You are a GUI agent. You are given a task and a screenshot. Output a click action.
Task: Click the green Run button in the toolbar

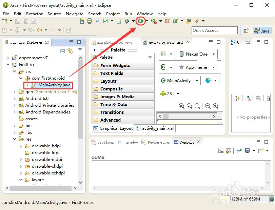tap(140, 21)
